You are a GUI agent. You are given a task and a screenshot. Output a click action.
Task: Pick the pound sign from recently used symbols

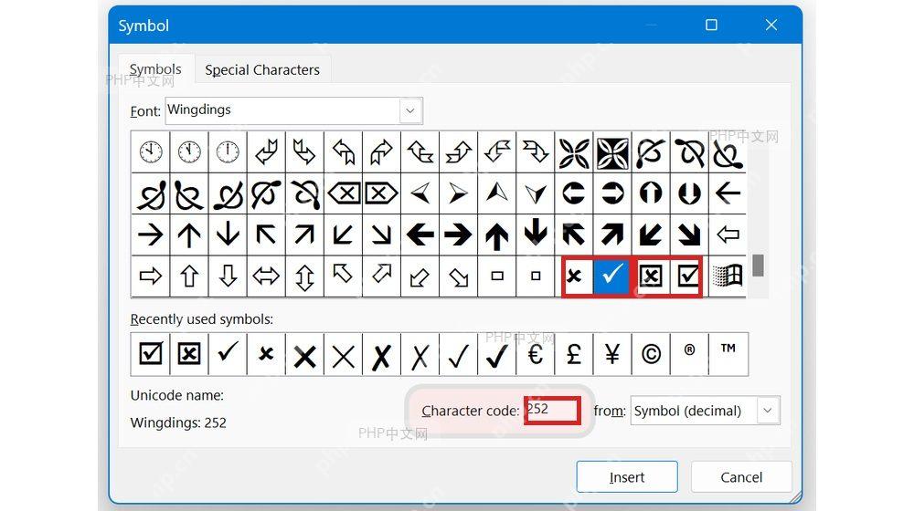pyautogui.click(x=574, y=354)
